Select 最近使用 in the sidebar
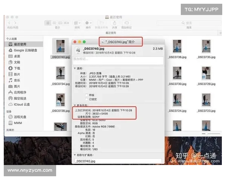 (x=20, y=44)
